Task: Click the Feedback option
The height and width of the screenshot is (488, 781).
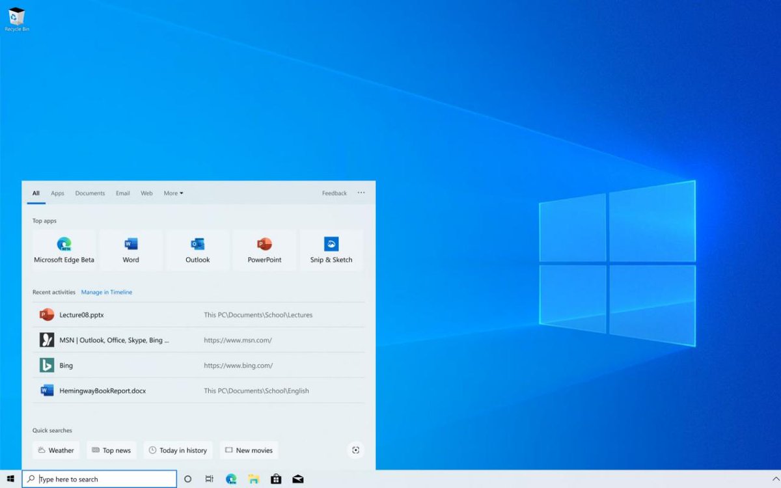Action: [334, 193]
